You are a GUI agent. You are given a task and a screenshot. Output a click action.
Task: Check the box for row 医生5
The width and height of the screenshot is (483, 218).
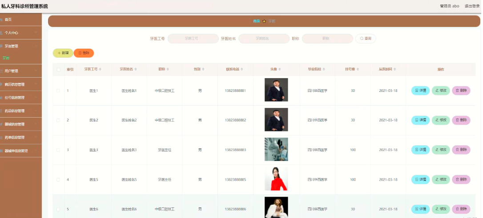tap(59, 179)
